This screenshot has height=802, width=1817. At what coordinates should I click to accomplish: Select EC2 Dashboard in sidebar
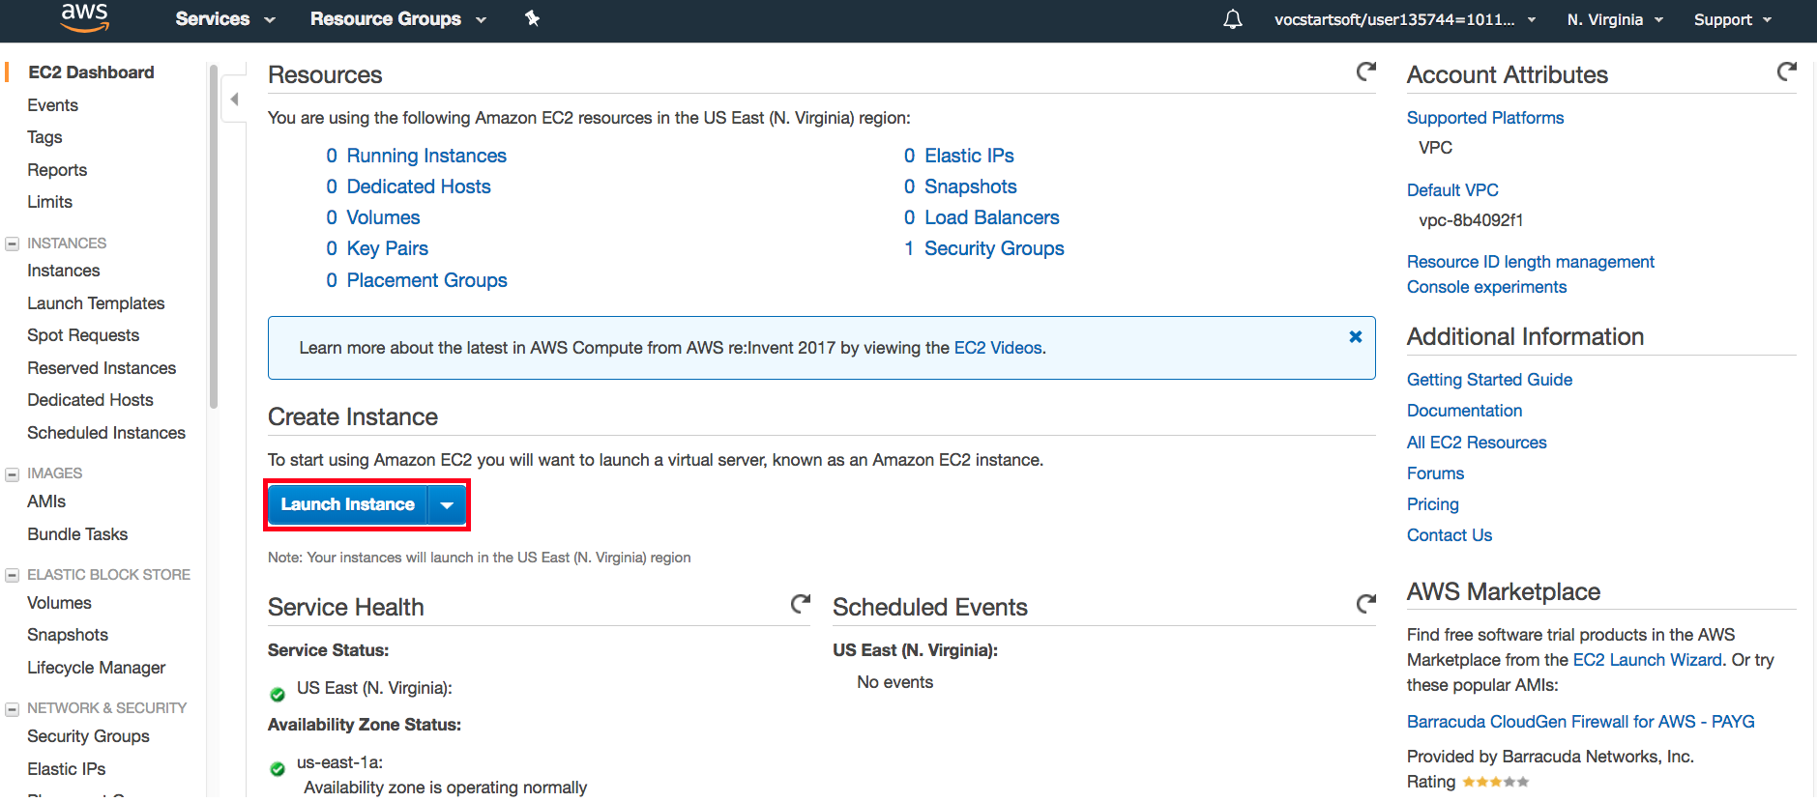click(x=91, y=72)
